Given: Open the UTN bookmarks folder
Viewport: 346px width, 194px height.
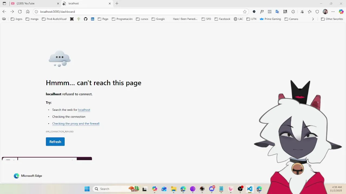Looking at the screenshot, I should [251, 19].
